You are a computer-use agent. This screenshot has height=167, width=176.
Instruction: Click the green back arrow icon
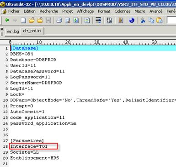(7, 20)
